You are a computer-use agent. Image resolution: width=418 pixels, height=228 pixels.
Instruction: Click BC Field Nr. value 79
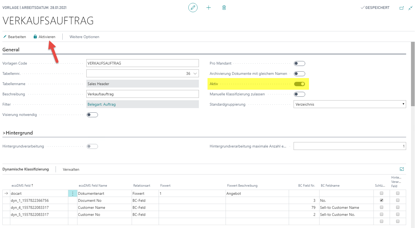pyautogui.click(x=304, y=207)
